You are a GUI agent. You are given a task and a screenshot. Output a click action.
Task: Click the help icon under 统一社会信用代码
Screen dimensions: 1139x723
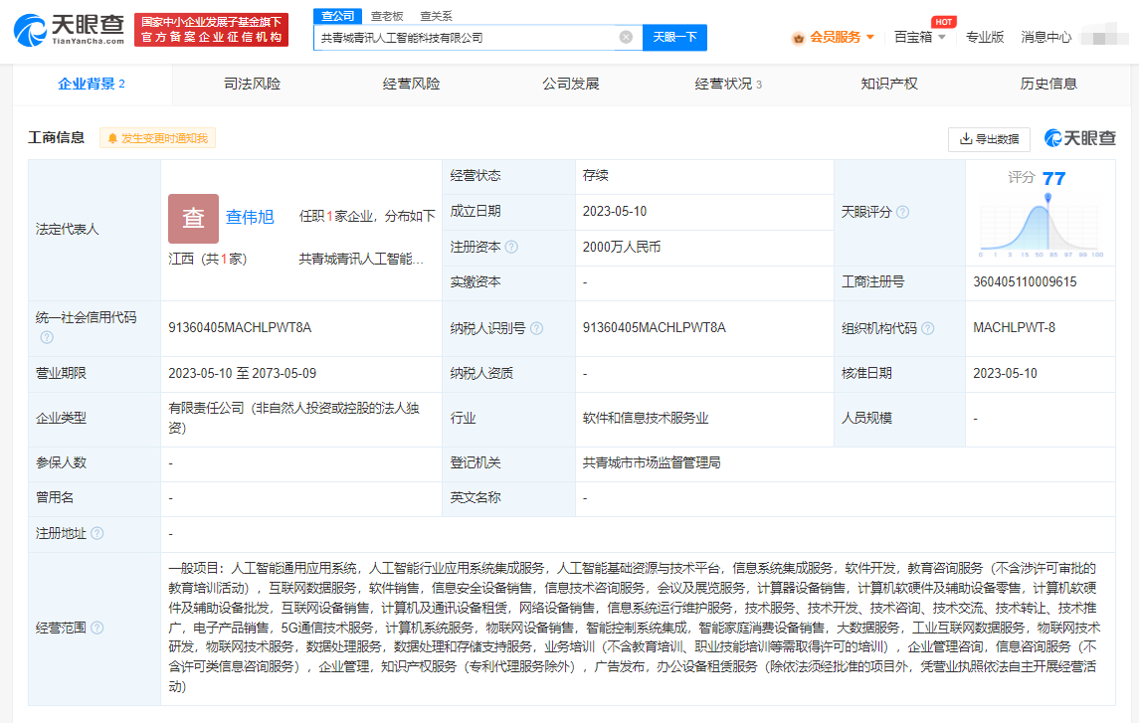47,337
